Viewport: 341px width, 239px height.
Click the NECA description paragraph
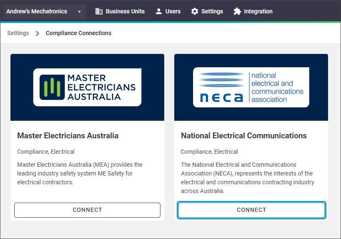tap(247, 178)
